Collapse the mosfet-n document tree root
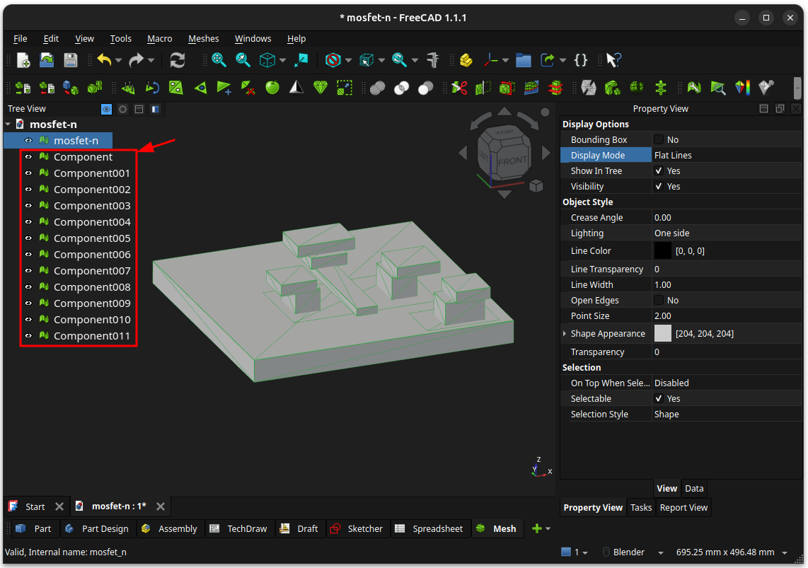This screenshot has width=808, height=568. tap(8, 124)
